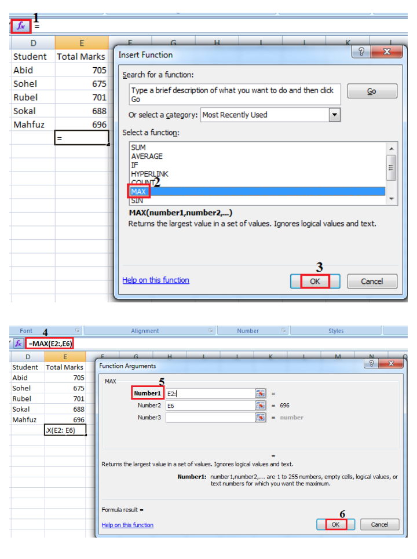This screenshot has height=559, width=417.
Task: Cancel the Function Arguments dialog
Action: pyautogui.click(x=379, y=524)
